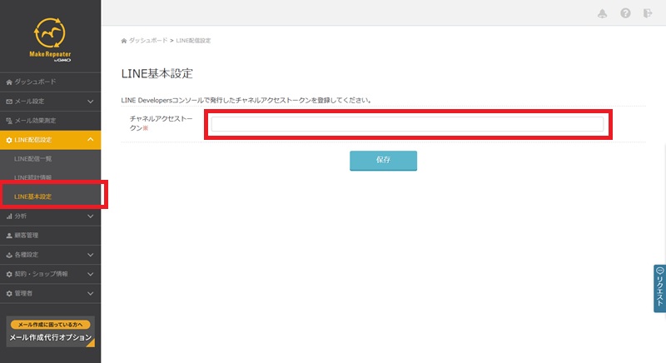Open the リクエスト side tab
The width and height of the screenshot is (666, 363).
point(659,288)
